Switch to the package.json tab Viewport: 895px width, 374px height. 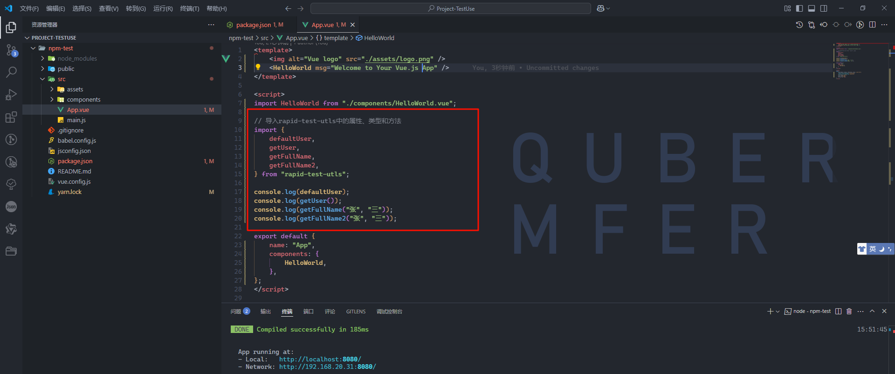pos(254,25)
